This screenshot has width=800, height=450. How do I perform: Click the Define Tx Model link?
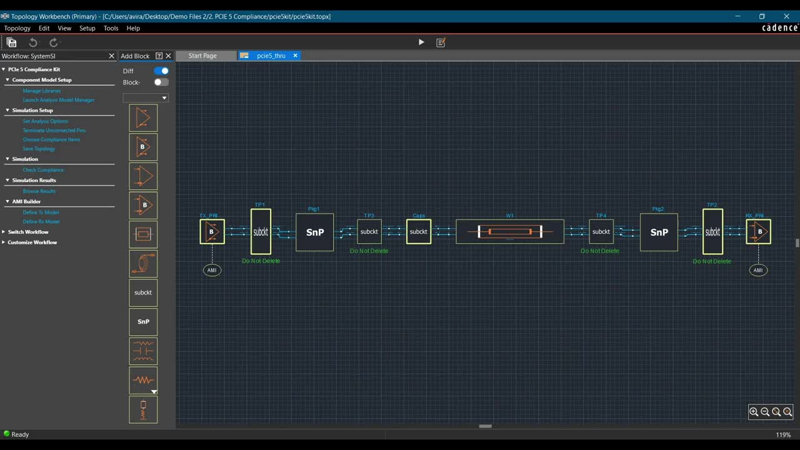[41, 212]
